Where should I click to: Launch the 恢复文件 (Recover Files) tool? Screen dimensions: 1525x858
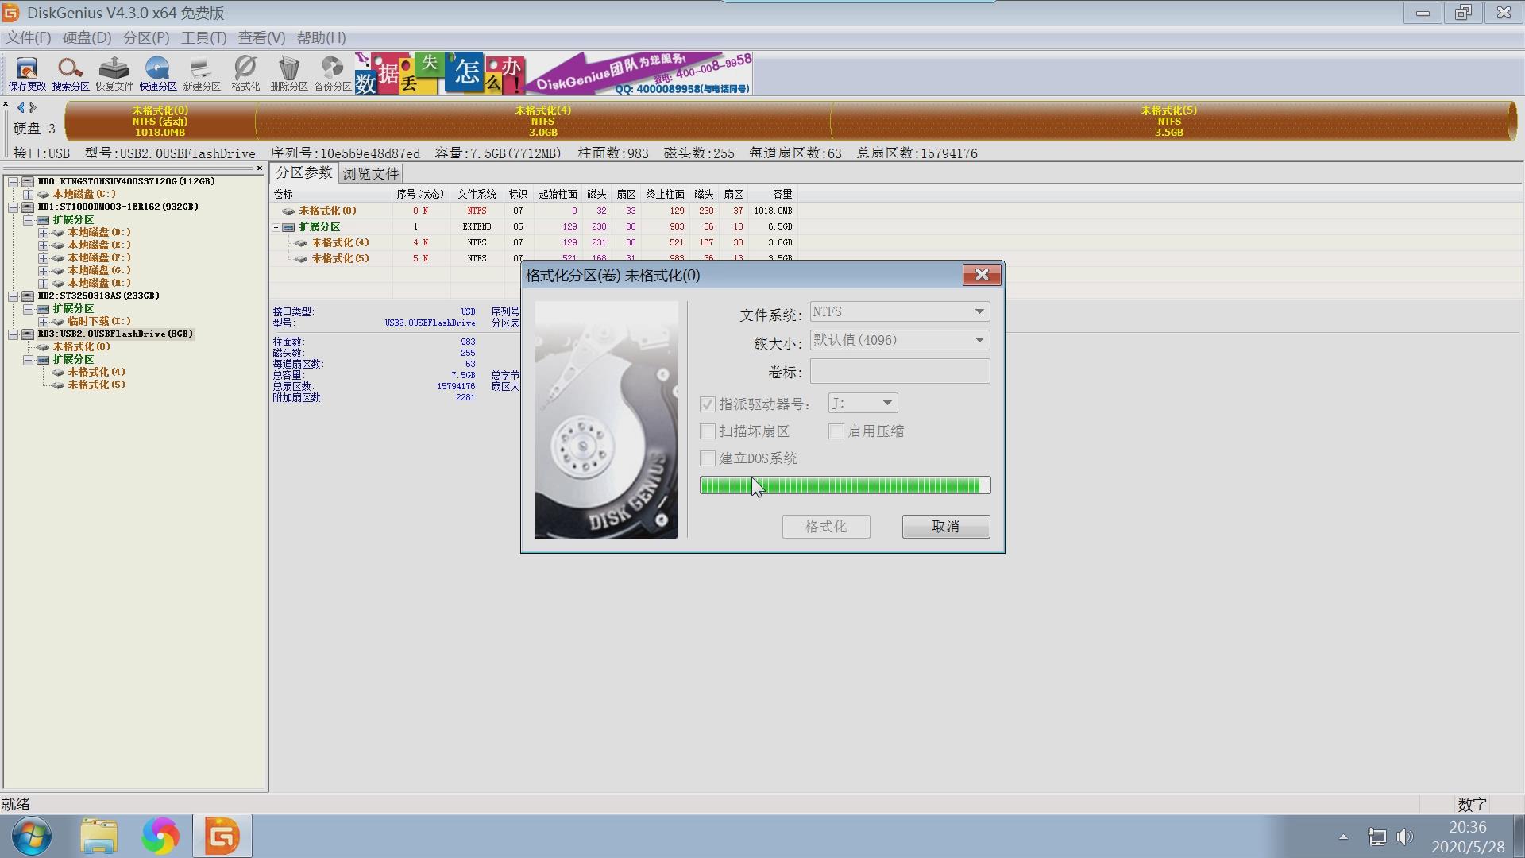coord(114,73)
